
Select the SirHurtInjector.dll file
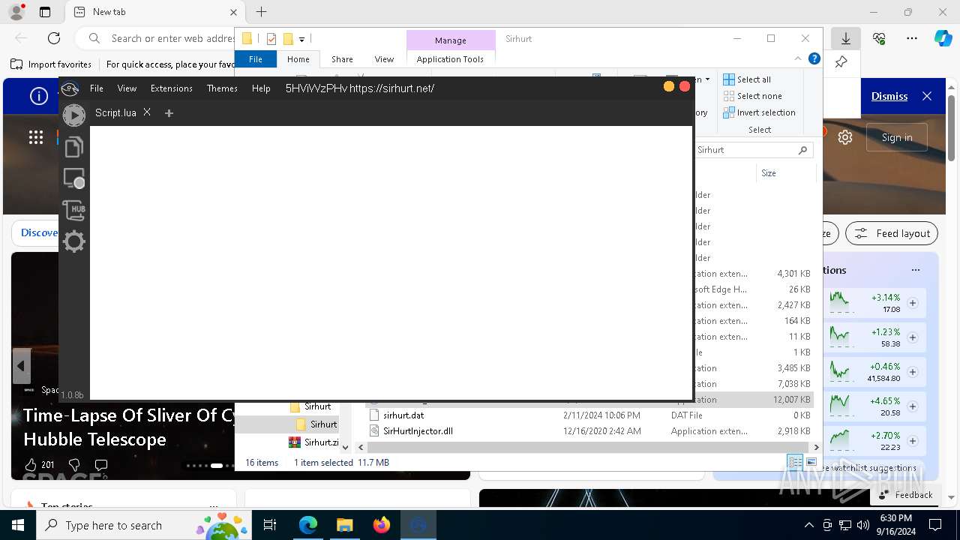pos(418,431)
